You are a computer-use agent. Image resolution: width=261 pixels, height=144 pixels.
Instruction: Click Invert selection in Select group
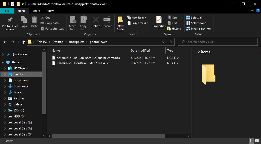(198, 29)
